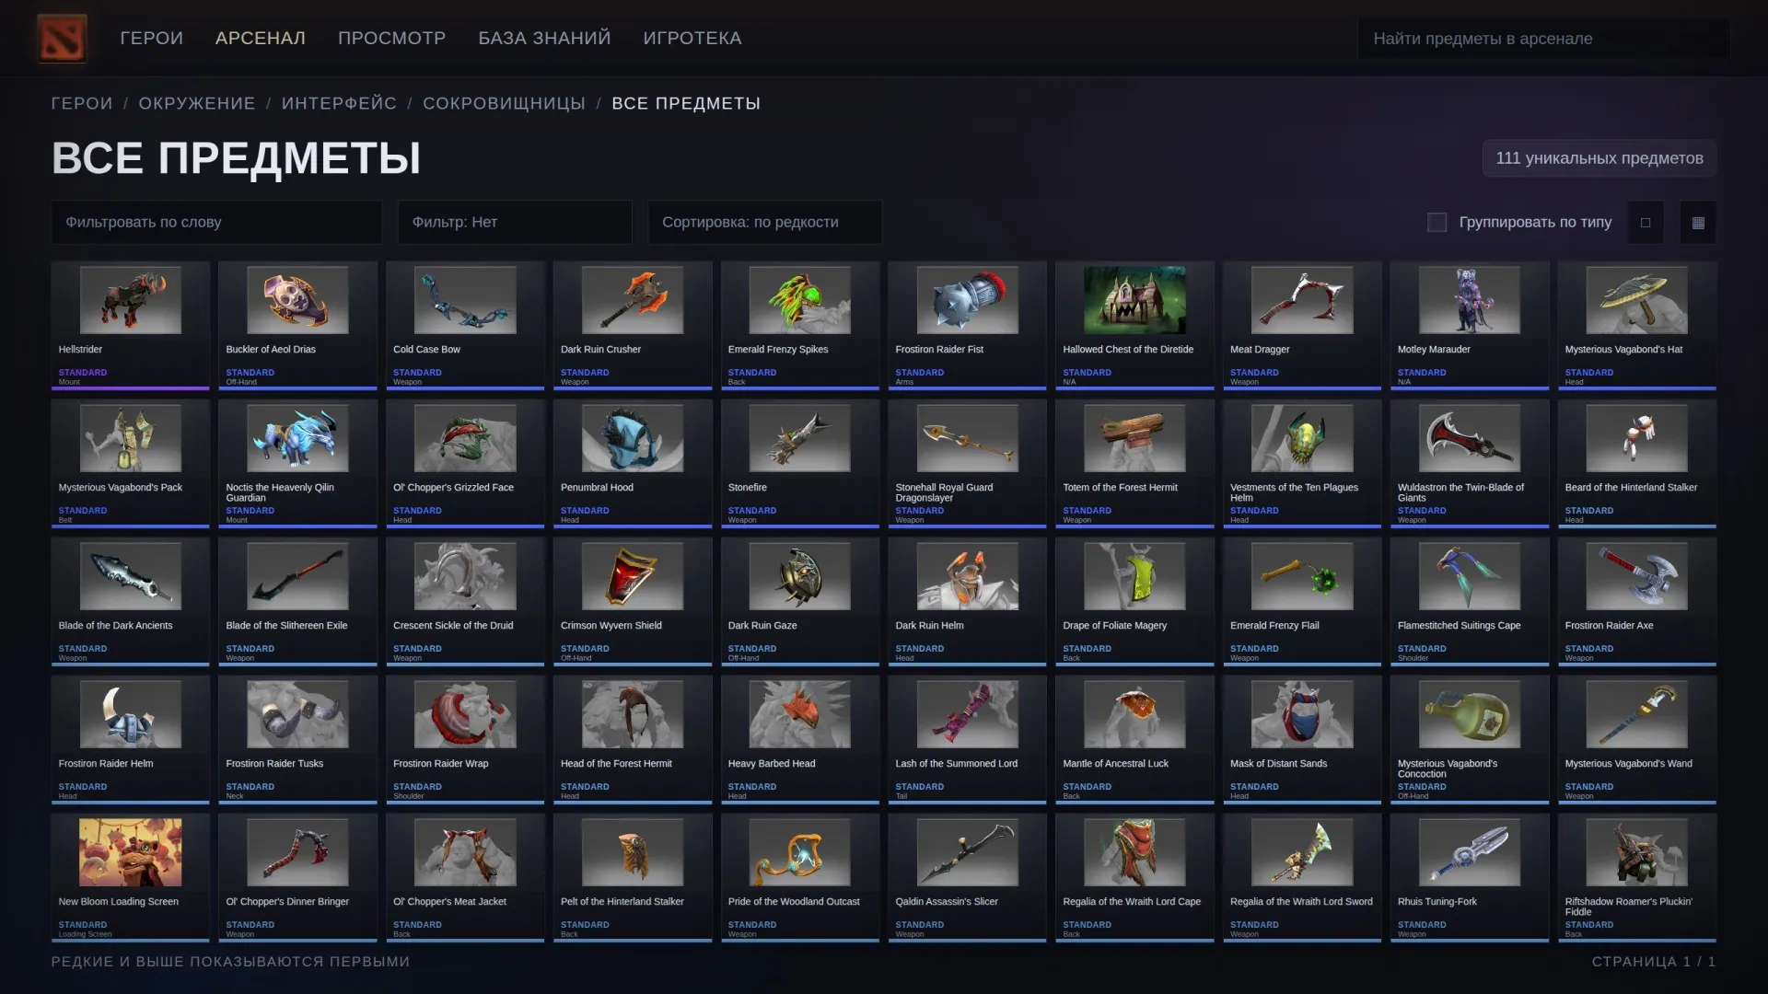Open the АРСЕНАЛ top menu
Image resolution: width=1768 pixels, height=994 pixels.
pyautogui.click(x=260, y=38)
